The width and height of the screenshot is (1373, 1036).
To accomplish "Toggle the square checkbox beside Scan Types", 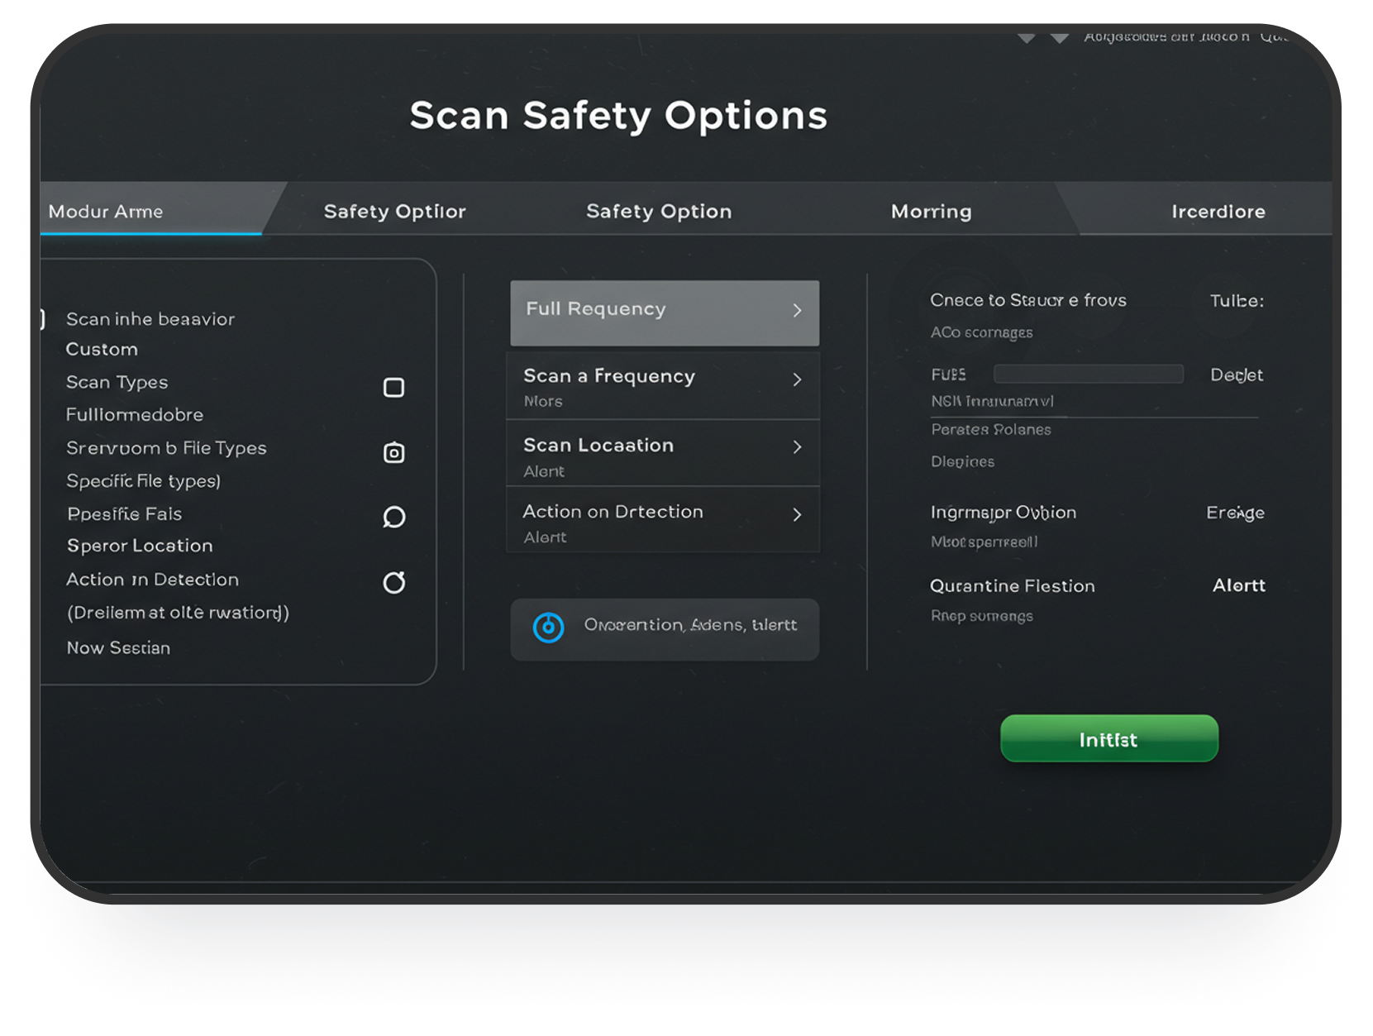I will pyautogui.click(x=394, y=387).
